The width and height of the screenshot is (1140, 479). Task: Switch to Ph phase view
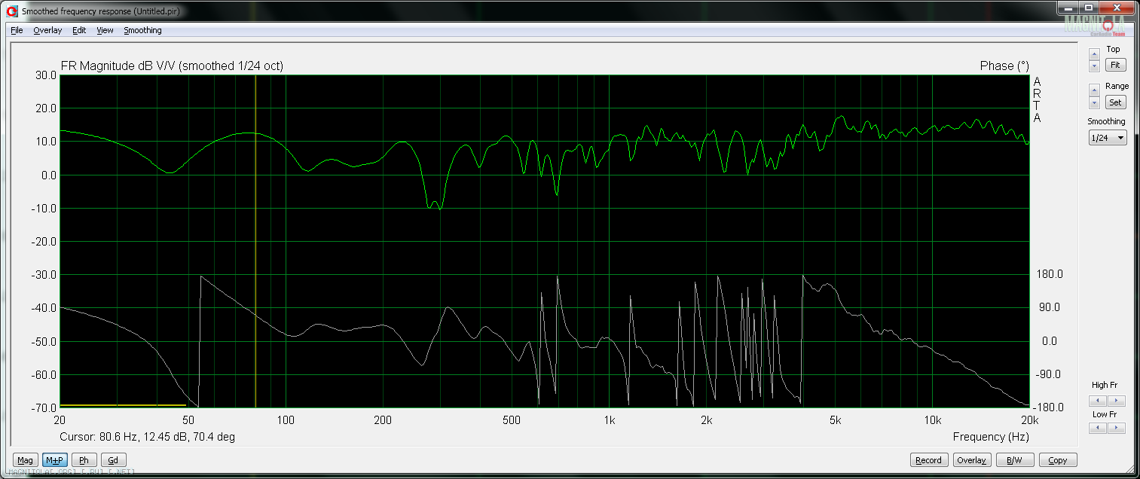click(84, 460)
